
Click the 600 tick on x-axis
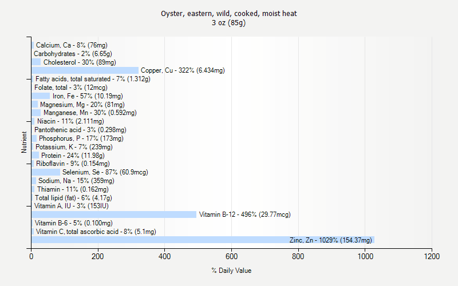click(x=231, y=257)
